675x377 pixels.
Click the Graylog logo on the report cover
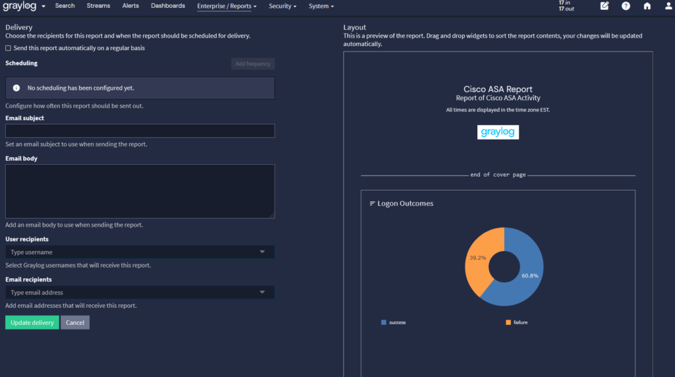click(498, 132)
